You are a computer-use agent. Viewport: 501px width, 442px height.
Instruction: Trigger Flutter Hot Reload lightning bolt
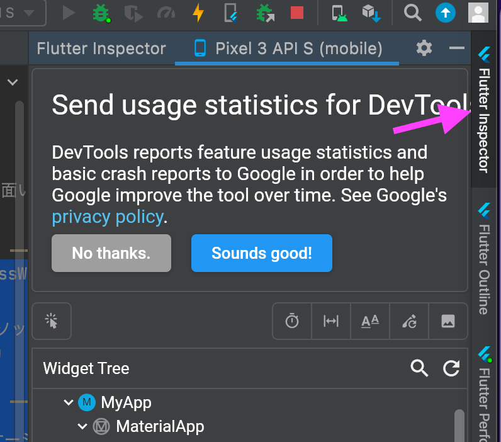point(198,13)
